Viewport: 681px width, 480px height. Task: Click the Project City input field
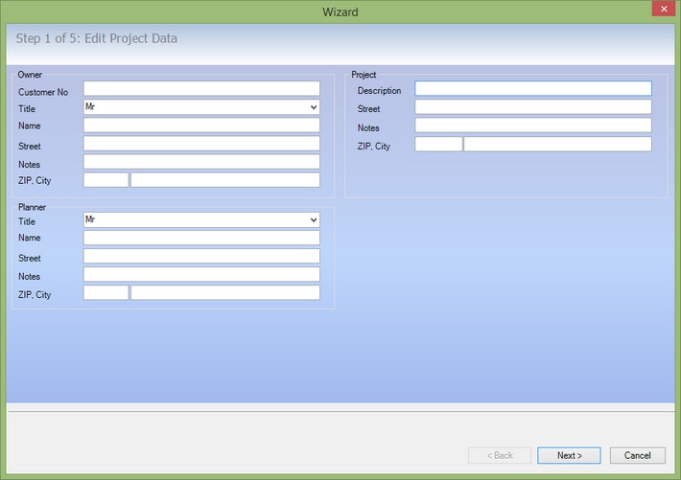pyautogui.click(x=557, y=144)
